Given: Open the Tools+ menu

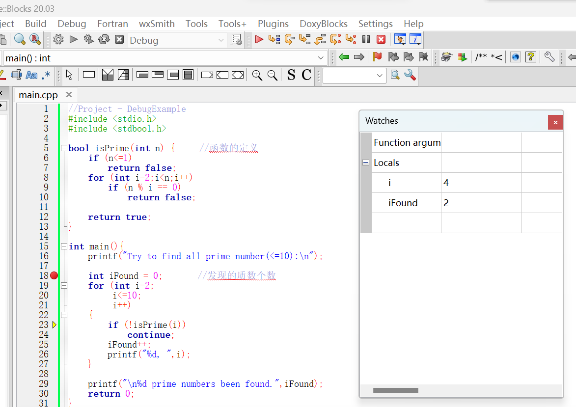Looking at the screenshot, I should [232, 24].
